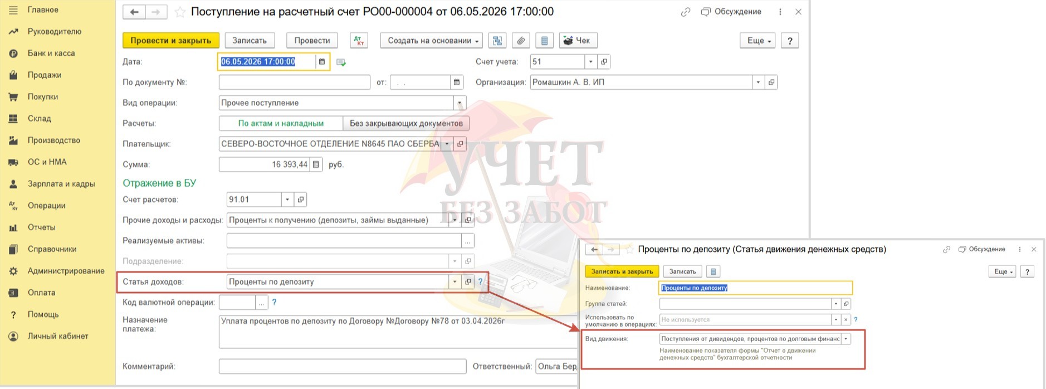Open Плательщик record icon

tap(460, 144)
